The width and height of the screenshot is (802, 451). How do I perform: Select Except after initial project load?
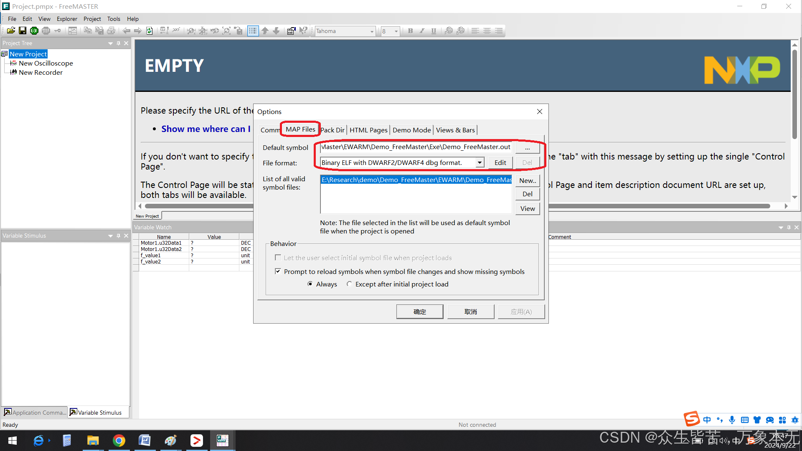(349, 284)
